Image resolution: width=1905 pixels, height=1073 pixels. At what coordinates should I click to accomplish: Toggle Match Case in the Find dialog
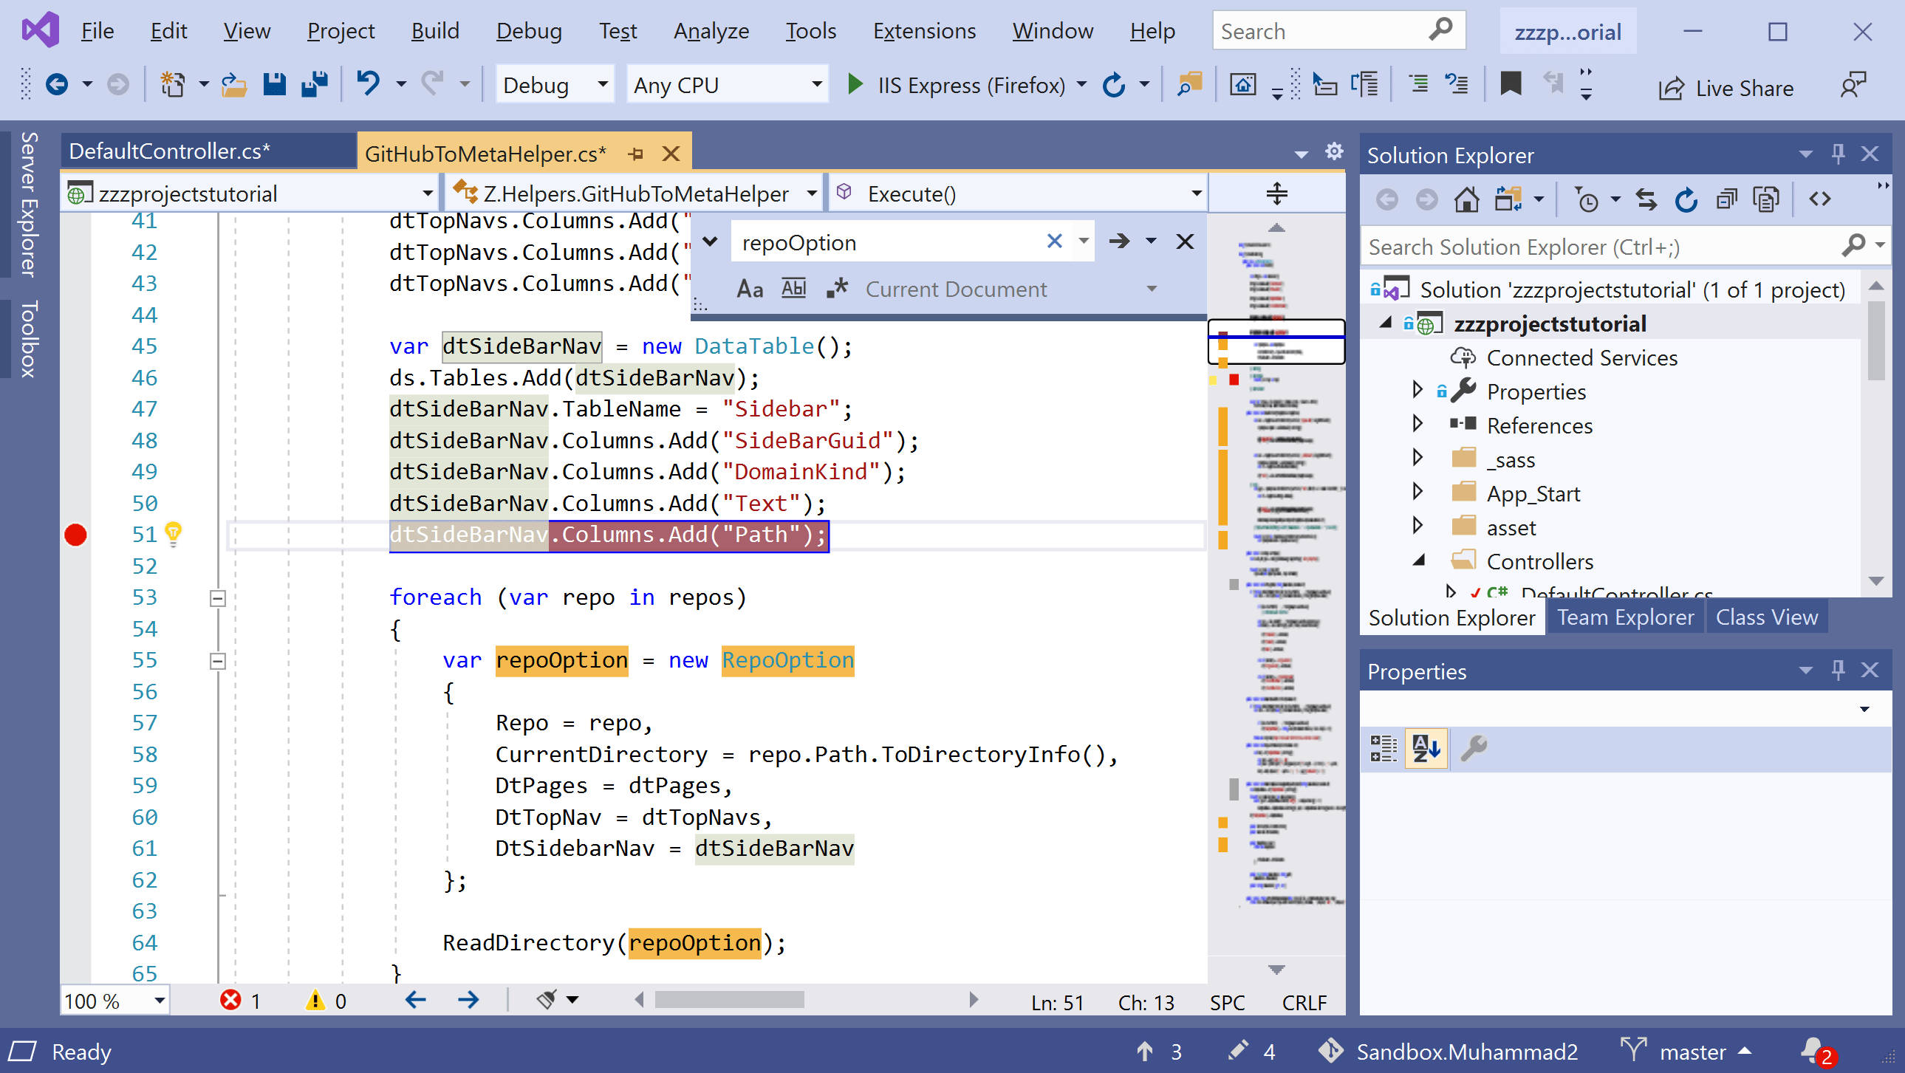(x=749, y=289)
